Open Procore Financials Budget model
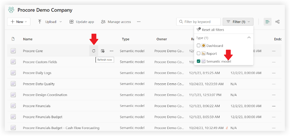290x136 pixels. click(43, 117)
